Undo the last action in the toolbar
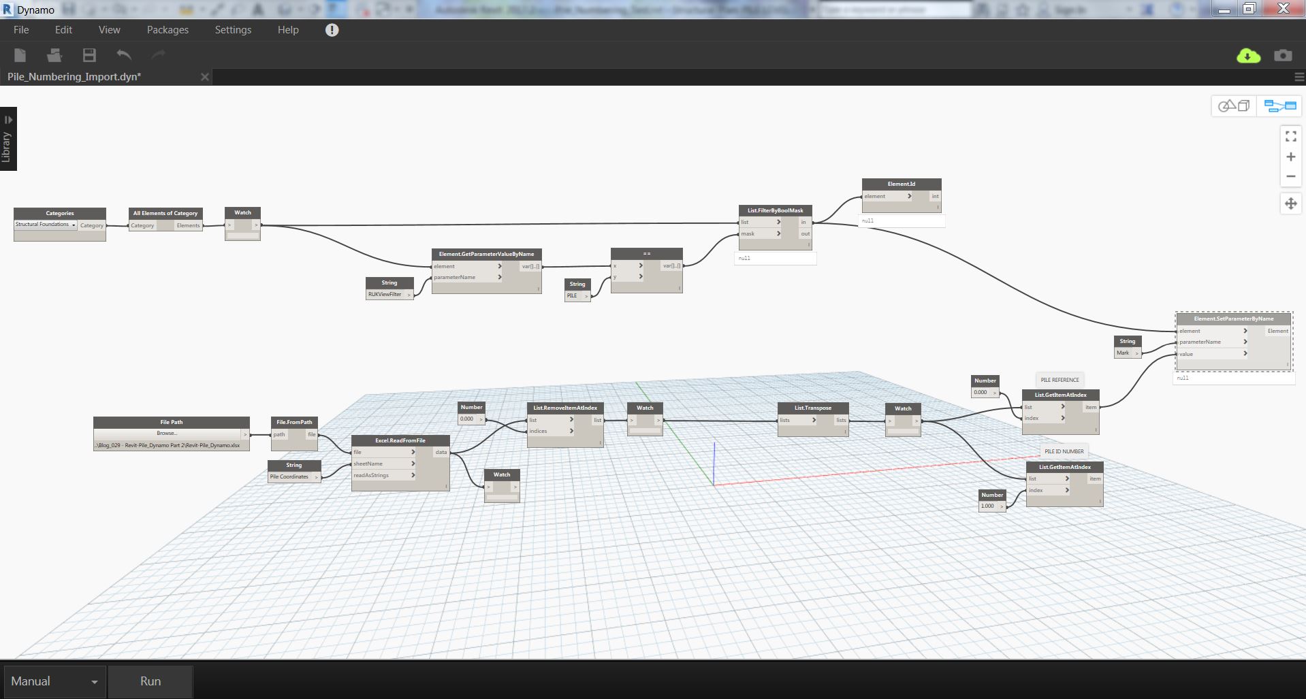This screenshot has width=1306, height=699. coord(124,55)
